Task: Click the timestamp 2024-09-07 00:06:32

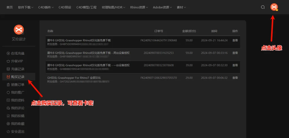Action: 214,78
